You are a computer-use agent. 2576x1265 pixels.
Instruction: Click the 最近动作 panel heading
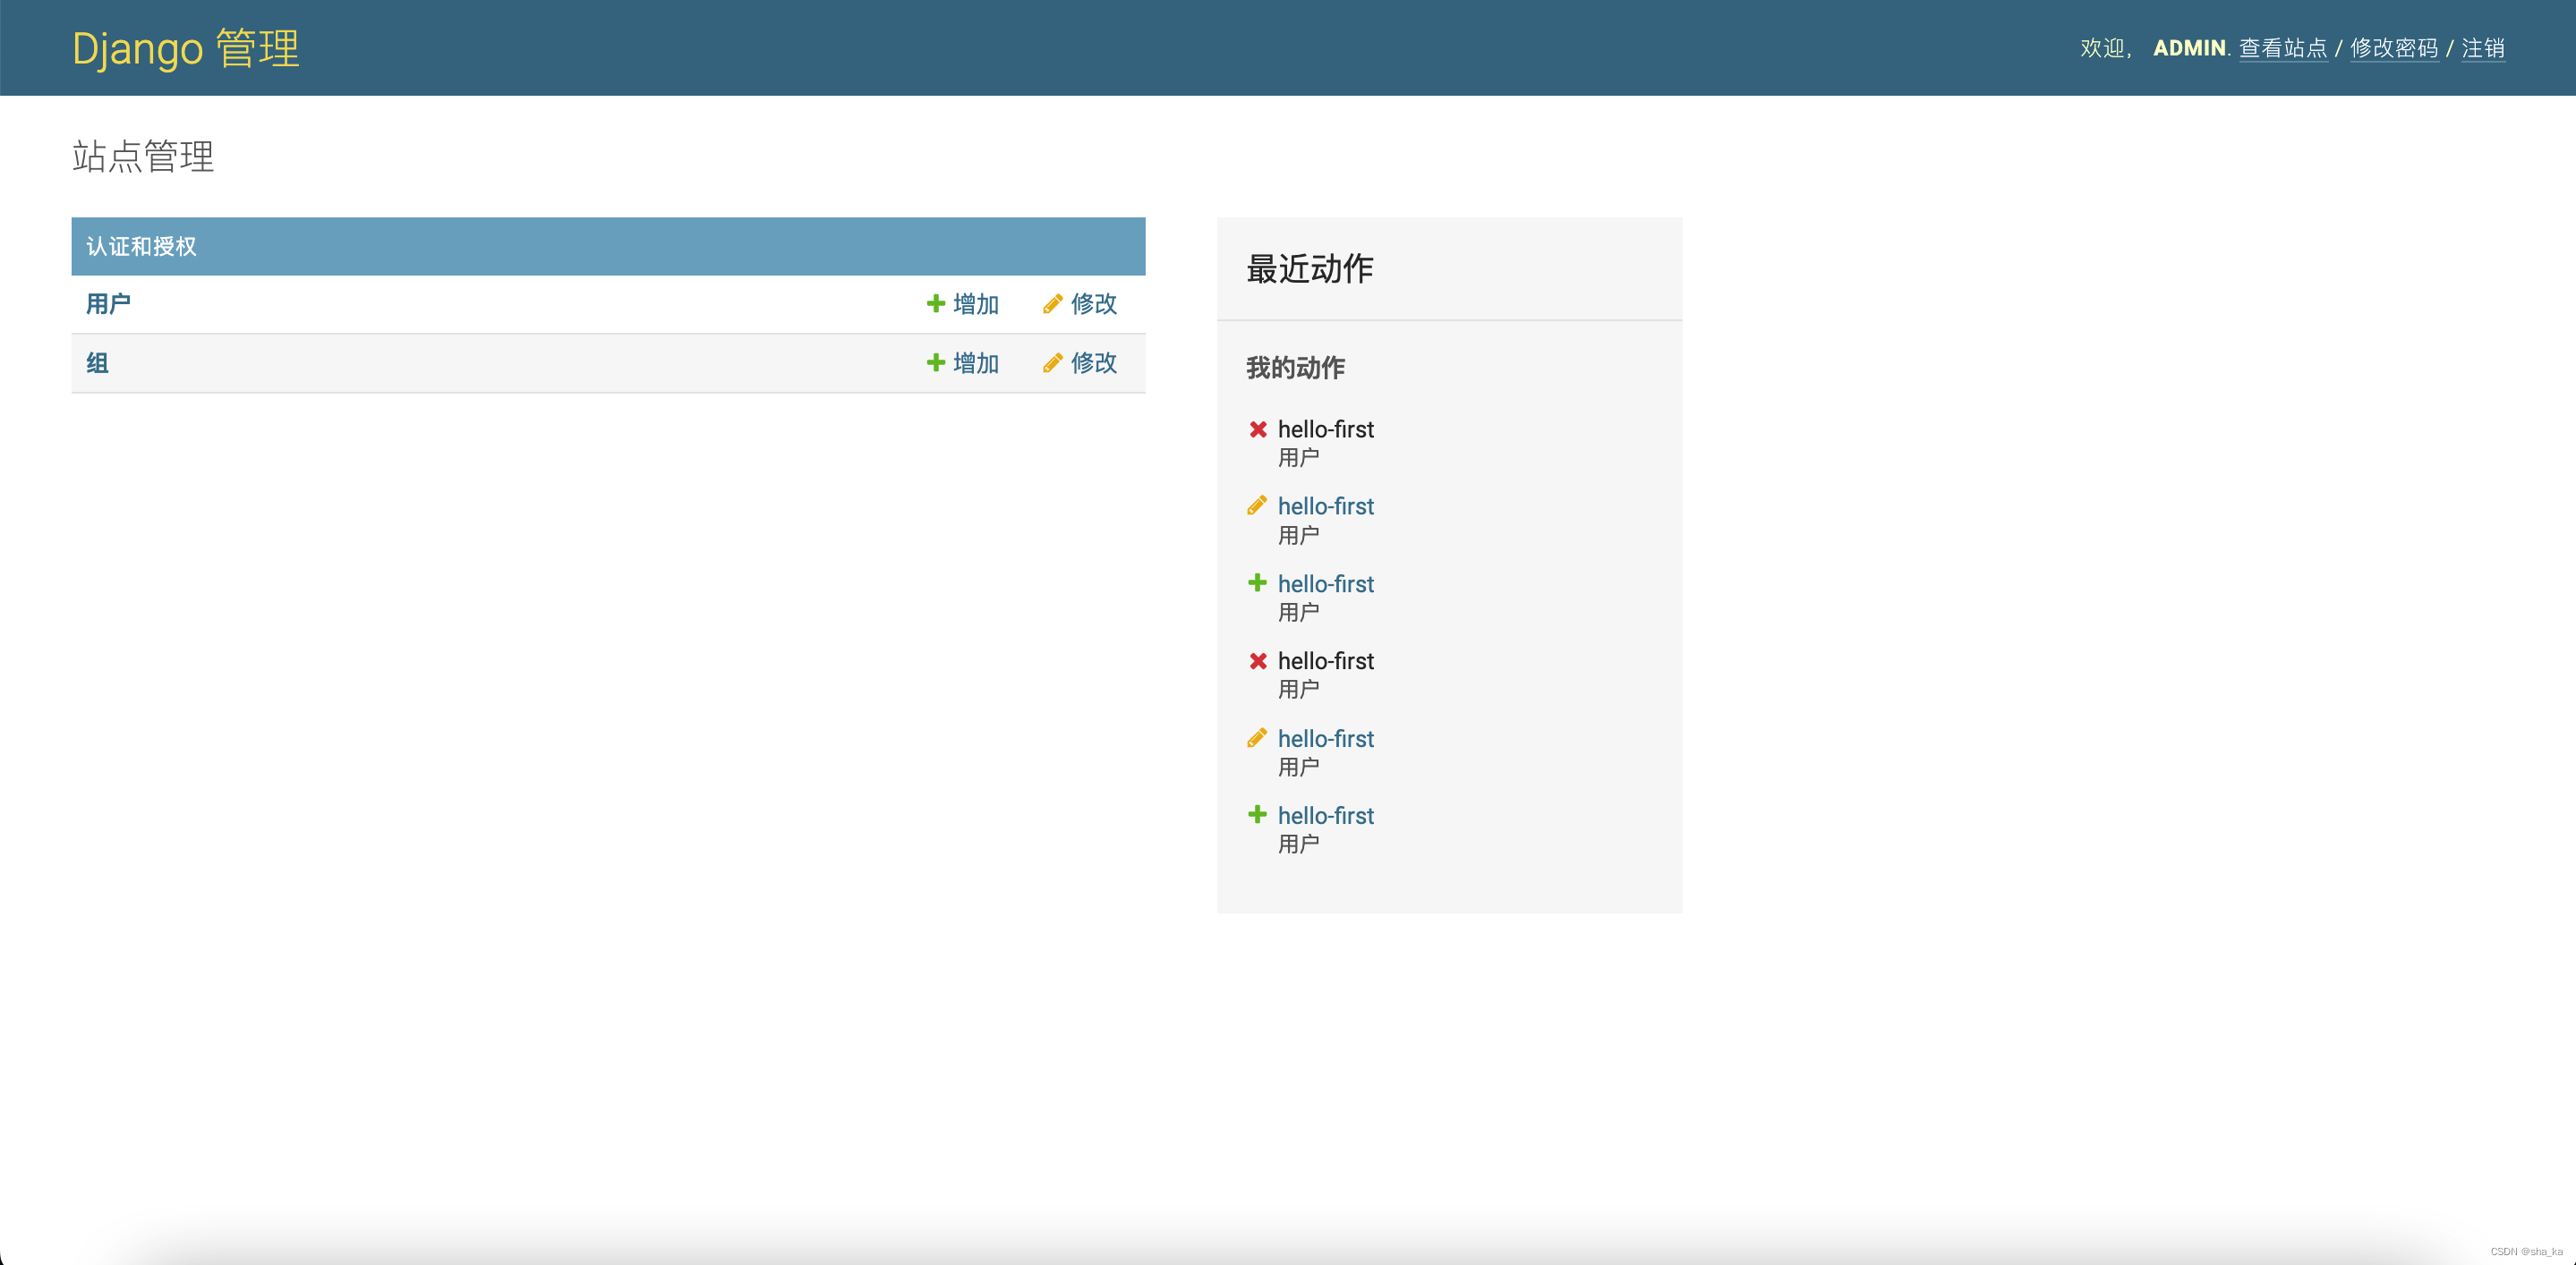pos(1309,268)
